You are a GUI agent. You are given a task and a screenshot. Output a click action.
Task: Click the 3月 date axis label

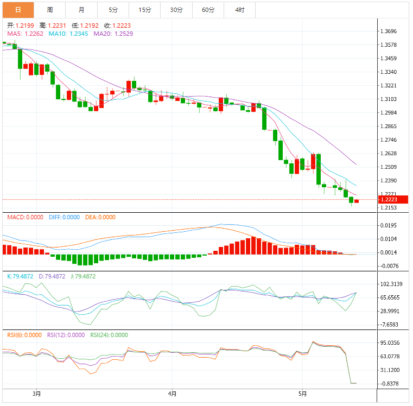36,394
